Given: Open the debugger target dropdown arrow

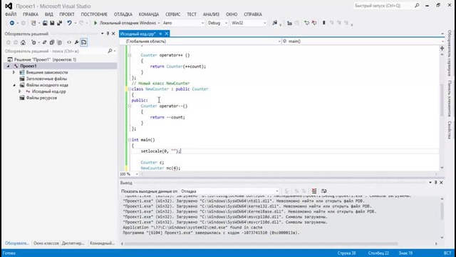Looking at the screenshot, I should click(x=159, y=23).
